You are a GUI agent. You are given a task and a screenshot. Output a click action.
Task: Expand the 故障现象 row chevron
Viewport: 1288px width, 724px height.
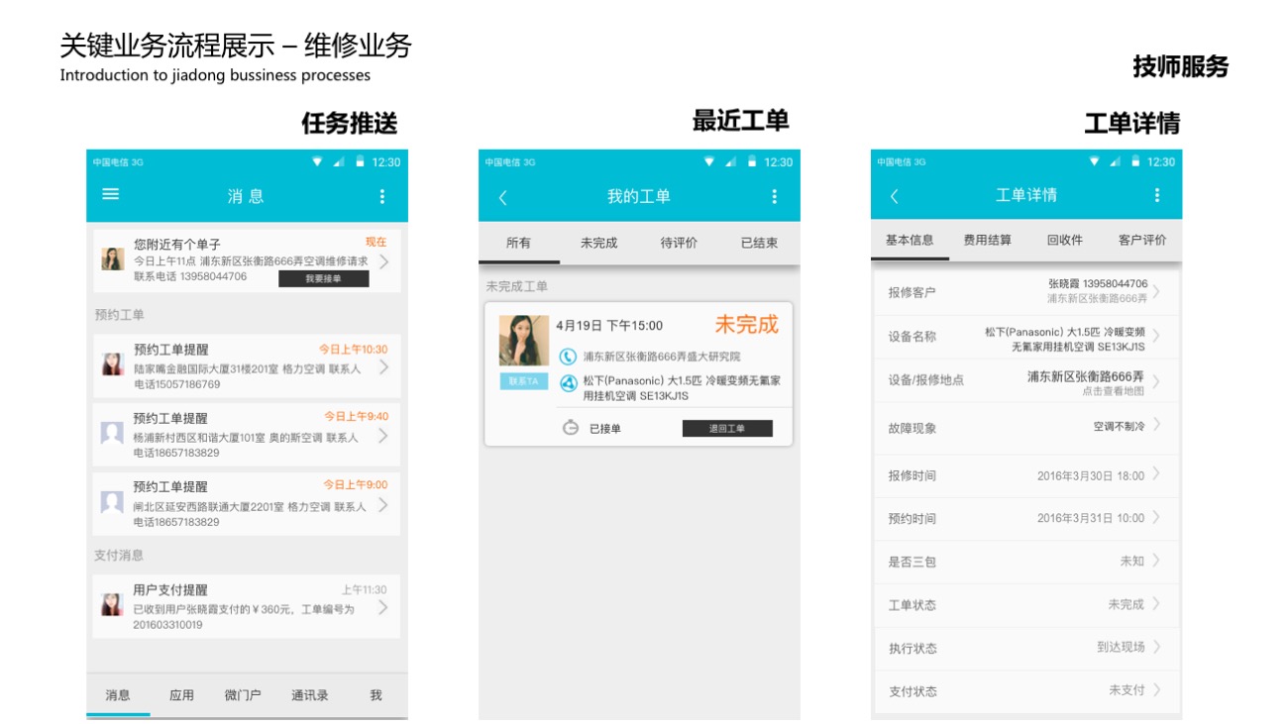pos(1156,426)
